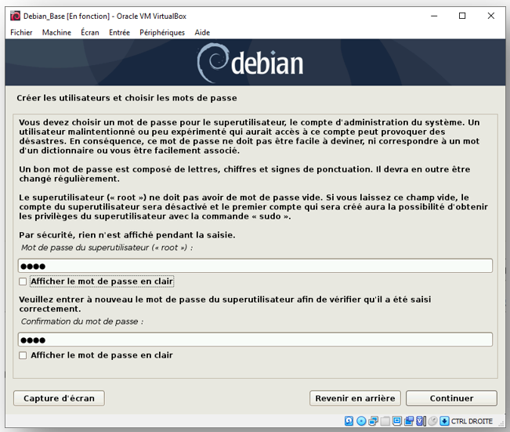Click the CTRL DROITE host key label
Image resolution: width=510 pixels, height=432 pixels.
(472, 421)
